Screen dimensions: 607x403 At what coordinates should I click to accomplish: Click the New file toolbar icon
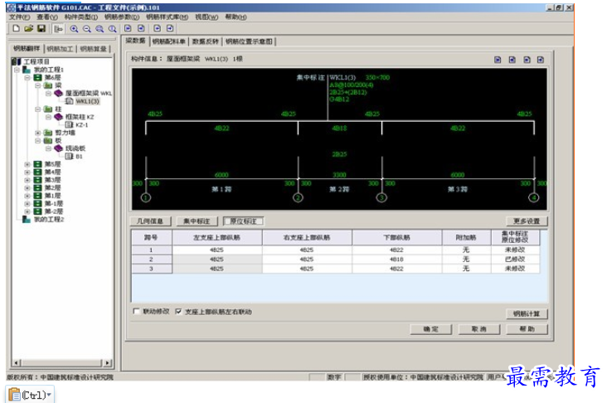click(16, 28)
